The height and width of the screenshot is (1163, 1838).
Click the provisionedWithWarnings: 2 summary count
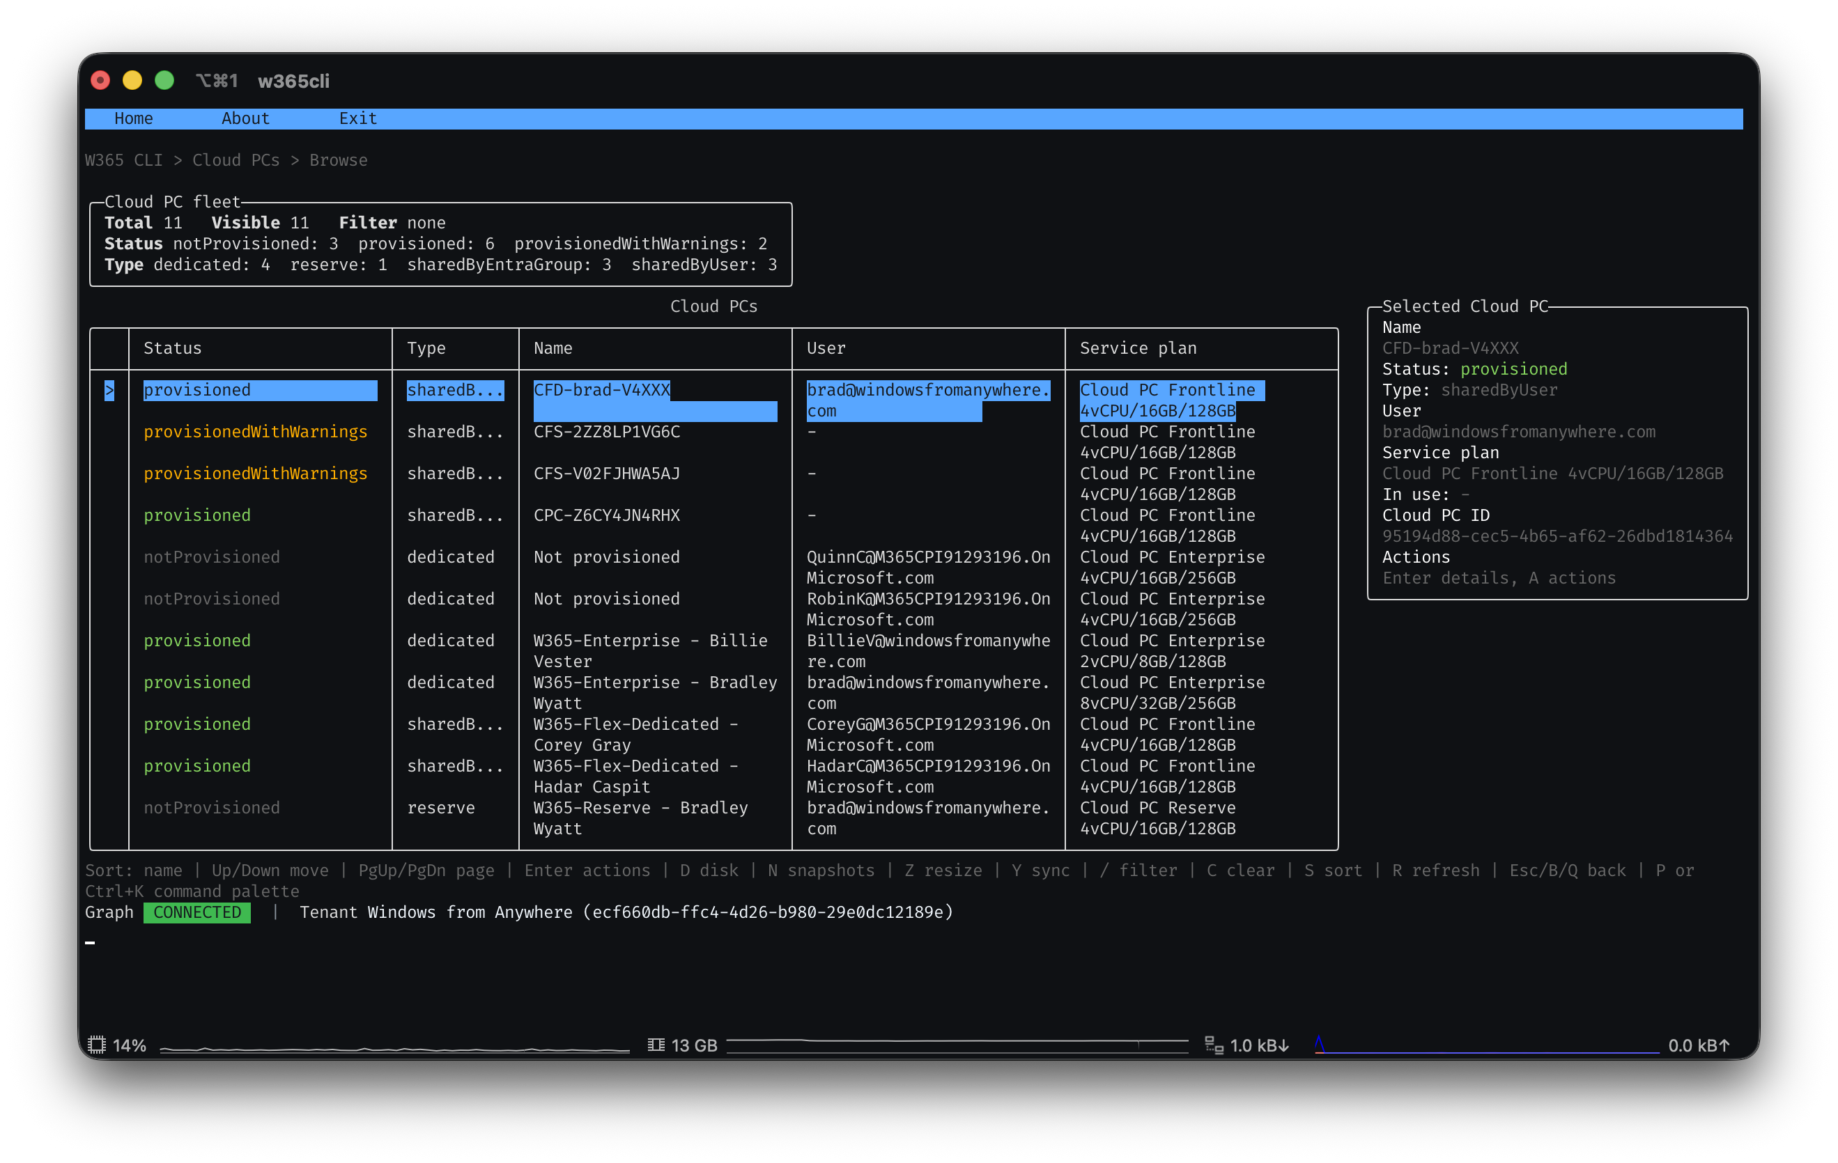[x=640, y=244]
